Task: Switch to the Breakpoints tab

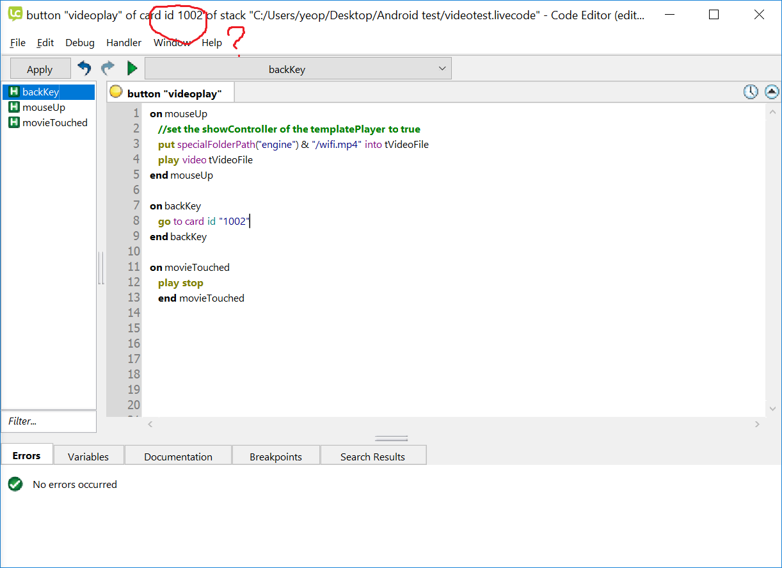Action: point(276,457)
